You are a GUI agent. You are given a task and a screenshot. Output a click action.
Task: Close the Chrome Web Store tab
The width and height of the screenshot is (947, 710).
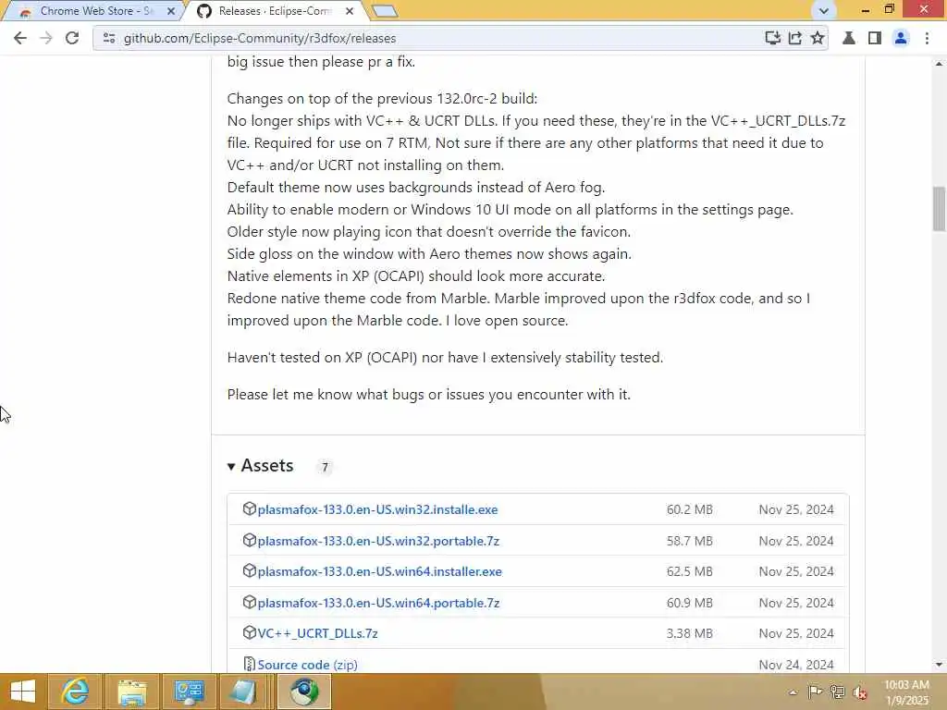tap(171, 11)
